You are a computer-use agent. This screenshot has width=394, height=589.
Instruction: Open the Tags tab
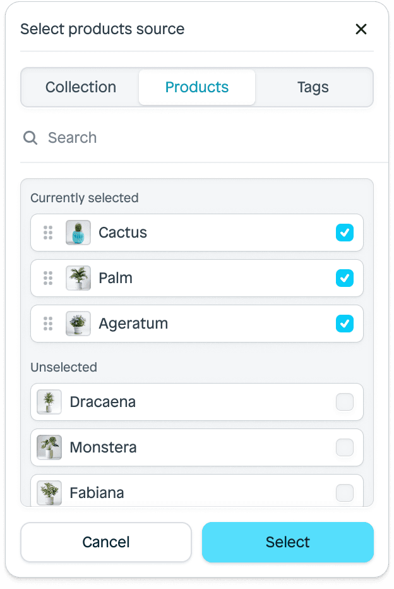[313, 87]
